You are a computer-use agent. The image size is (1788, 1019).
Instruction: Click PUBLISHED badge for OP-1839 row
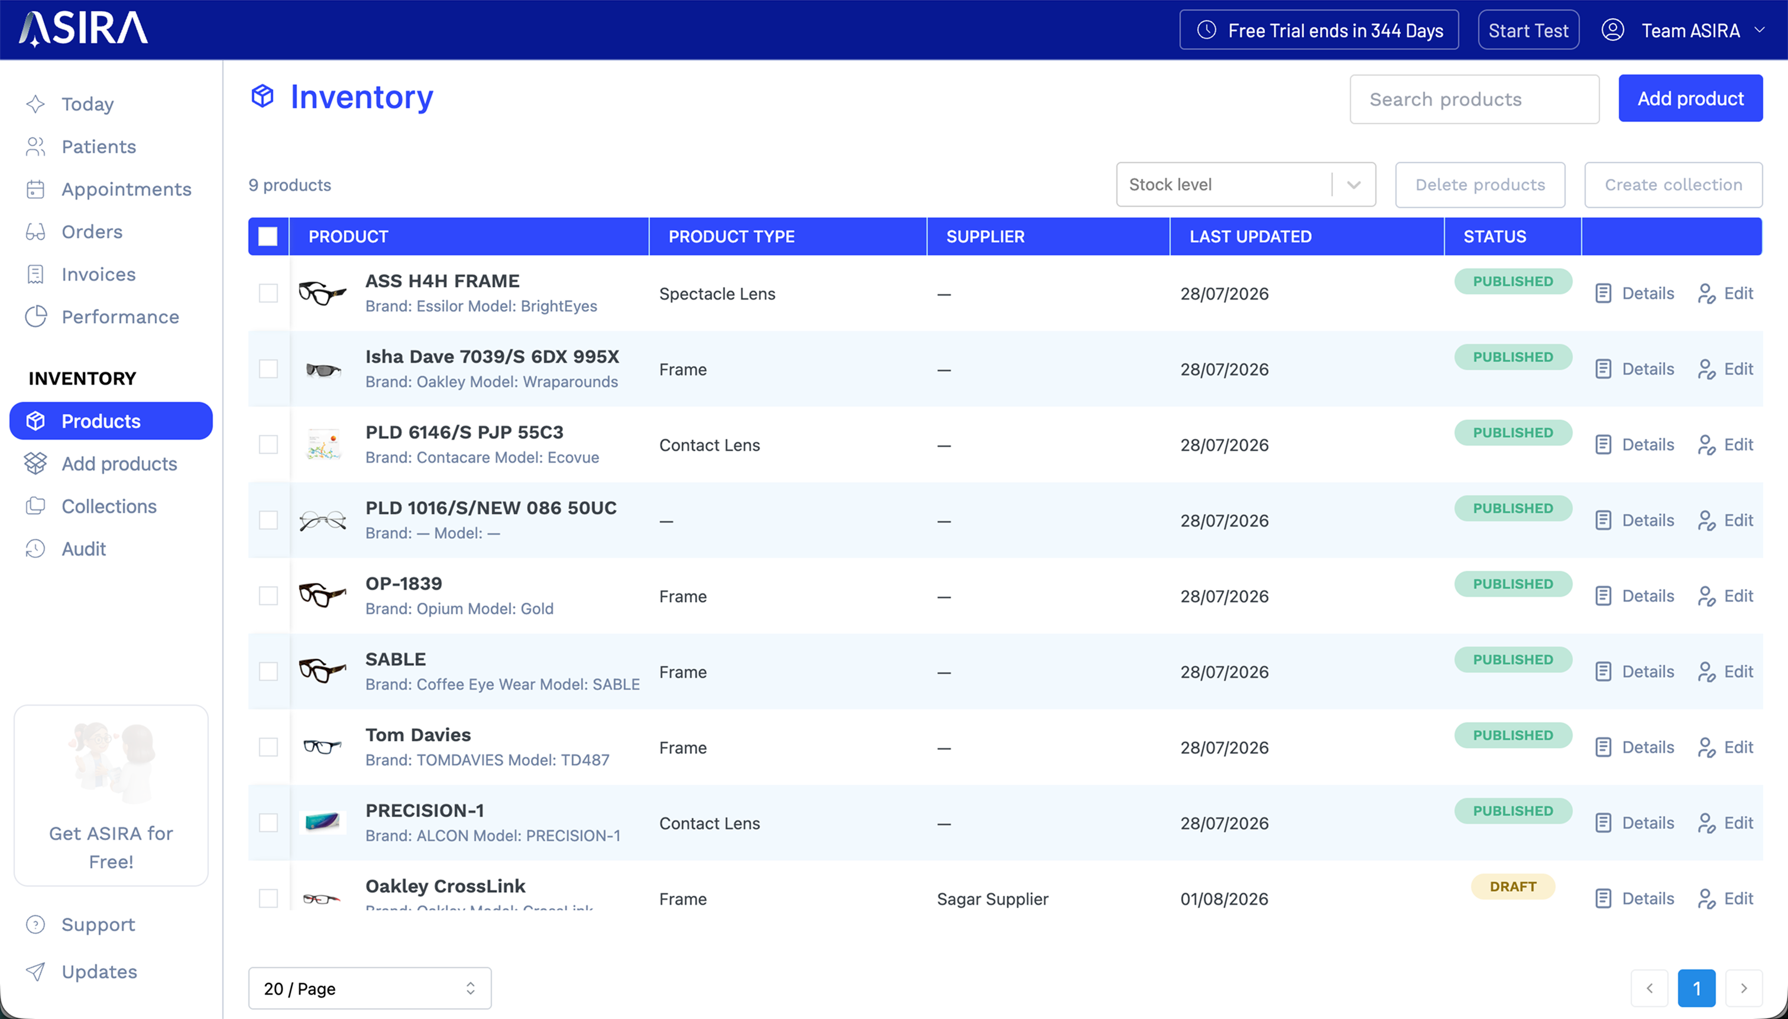pos(1513,585)
